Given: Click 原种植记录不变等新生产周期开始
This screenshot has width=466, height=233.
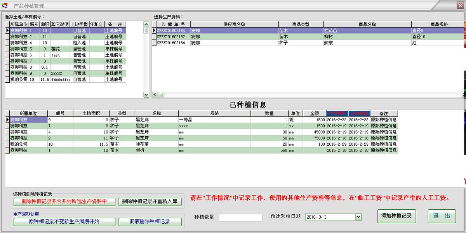Looking at the screenshot, I should (64, 222).
